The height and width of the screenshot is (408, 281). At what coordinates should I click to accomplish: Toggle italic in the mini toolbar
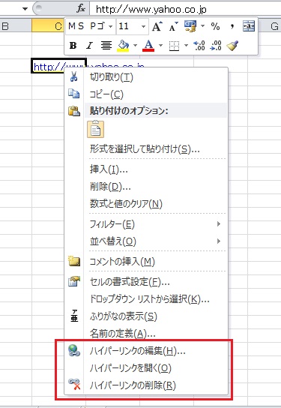click(90, 46)
